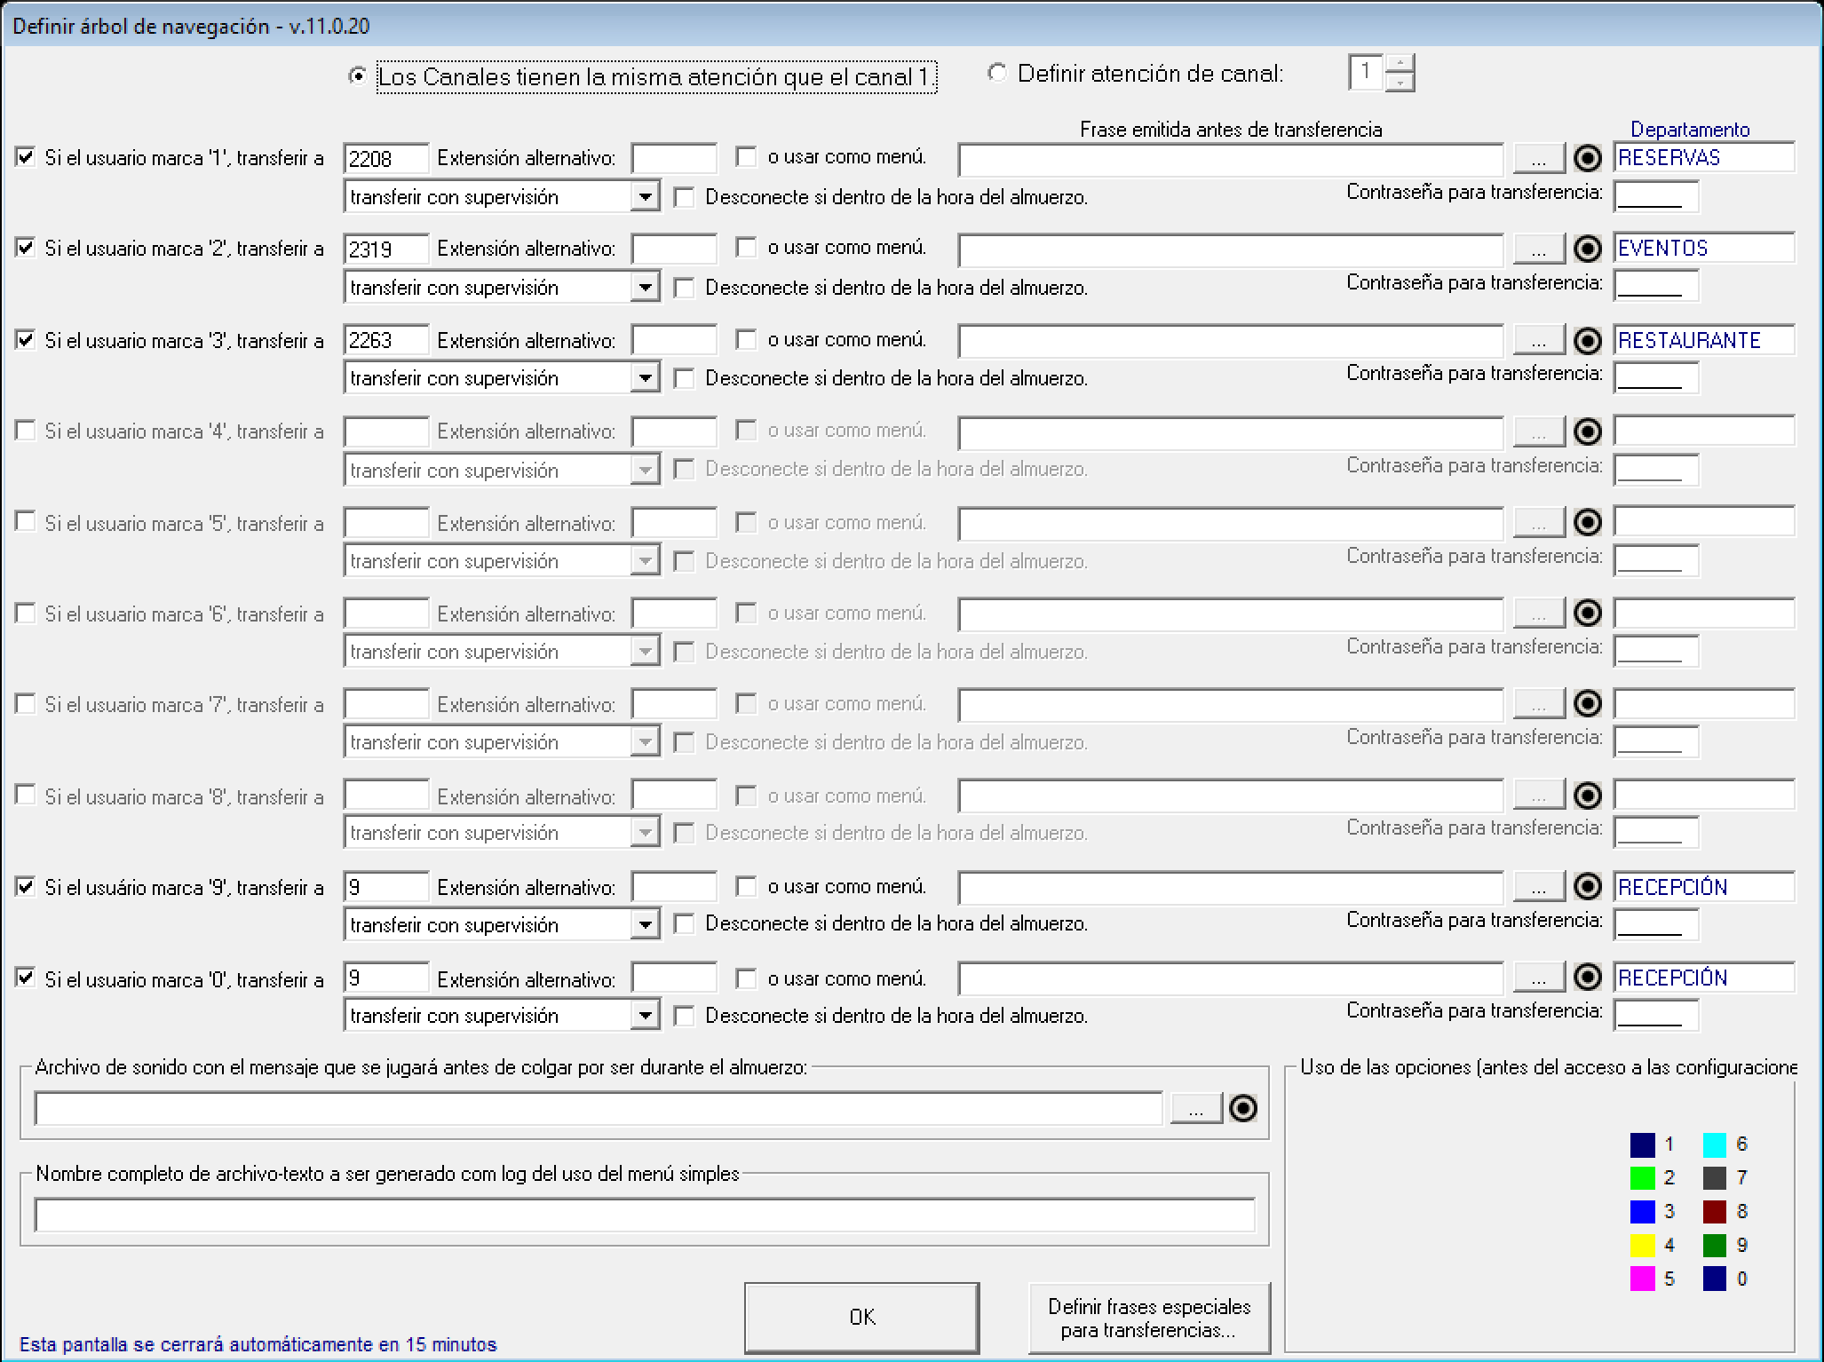Click the play-sound icon beside RESTAURANTE
The width and height of the screenshot is (1824, 1362).
pyautogui.click(x=1587, y=341)
